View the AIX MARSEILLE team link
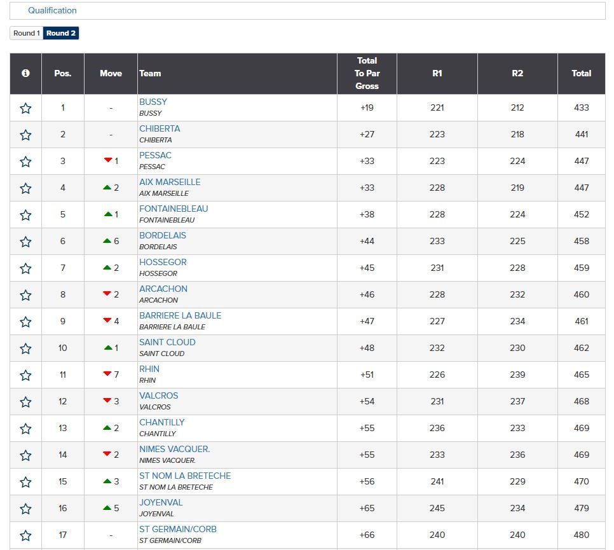 (x=170, y=182)
